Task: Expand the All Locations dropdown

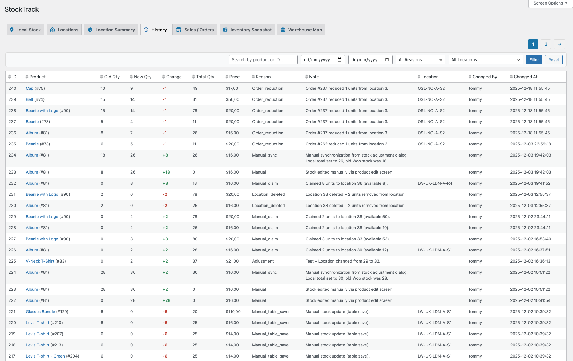Action: pyautogui.click(x=486, y=60)
